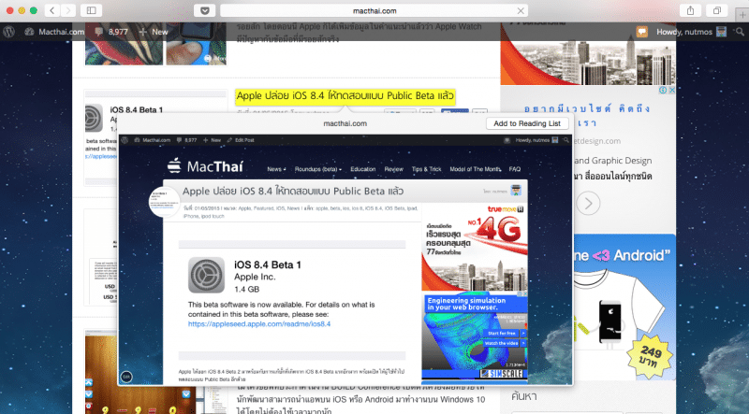Image resolution: width=749 pixels, height=414 pixels.
Task: Open the truemove H 4G advertisement in preview
Action: pos(475,247)
